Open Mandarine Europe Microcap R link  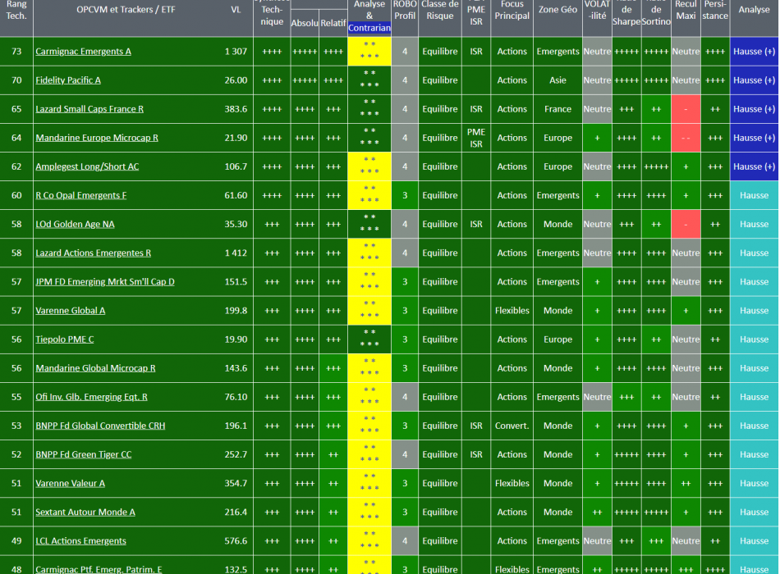coord(97,138)
